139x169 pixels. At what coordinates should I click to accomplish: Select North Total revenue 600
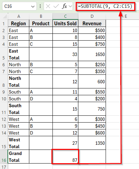[x=92, y=82]
